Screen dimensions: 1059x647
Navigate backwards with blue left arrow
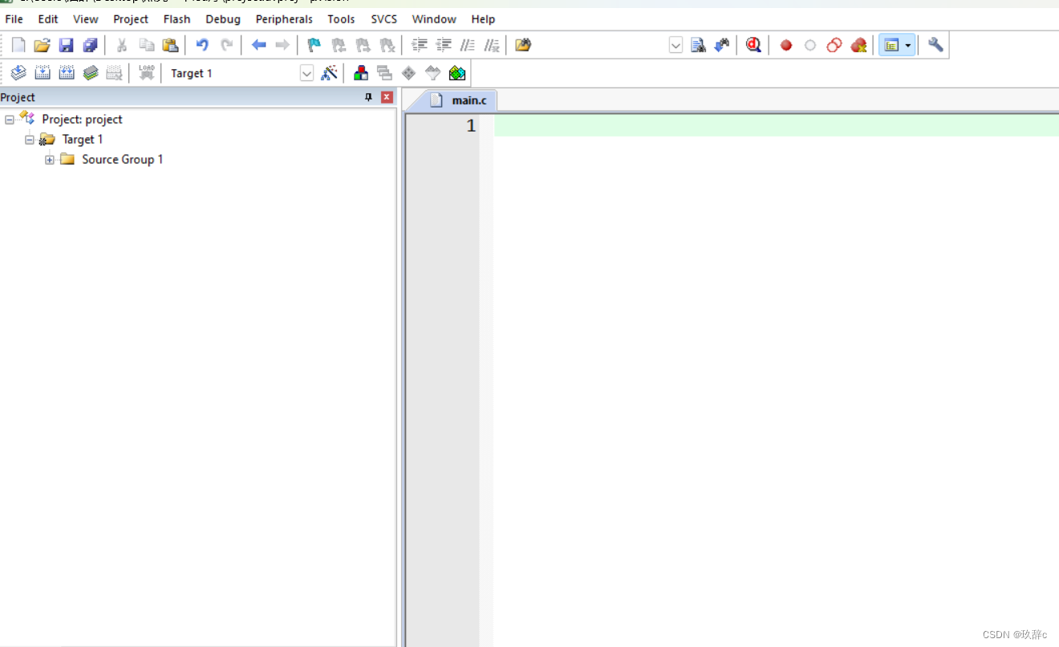pos(258,45)
